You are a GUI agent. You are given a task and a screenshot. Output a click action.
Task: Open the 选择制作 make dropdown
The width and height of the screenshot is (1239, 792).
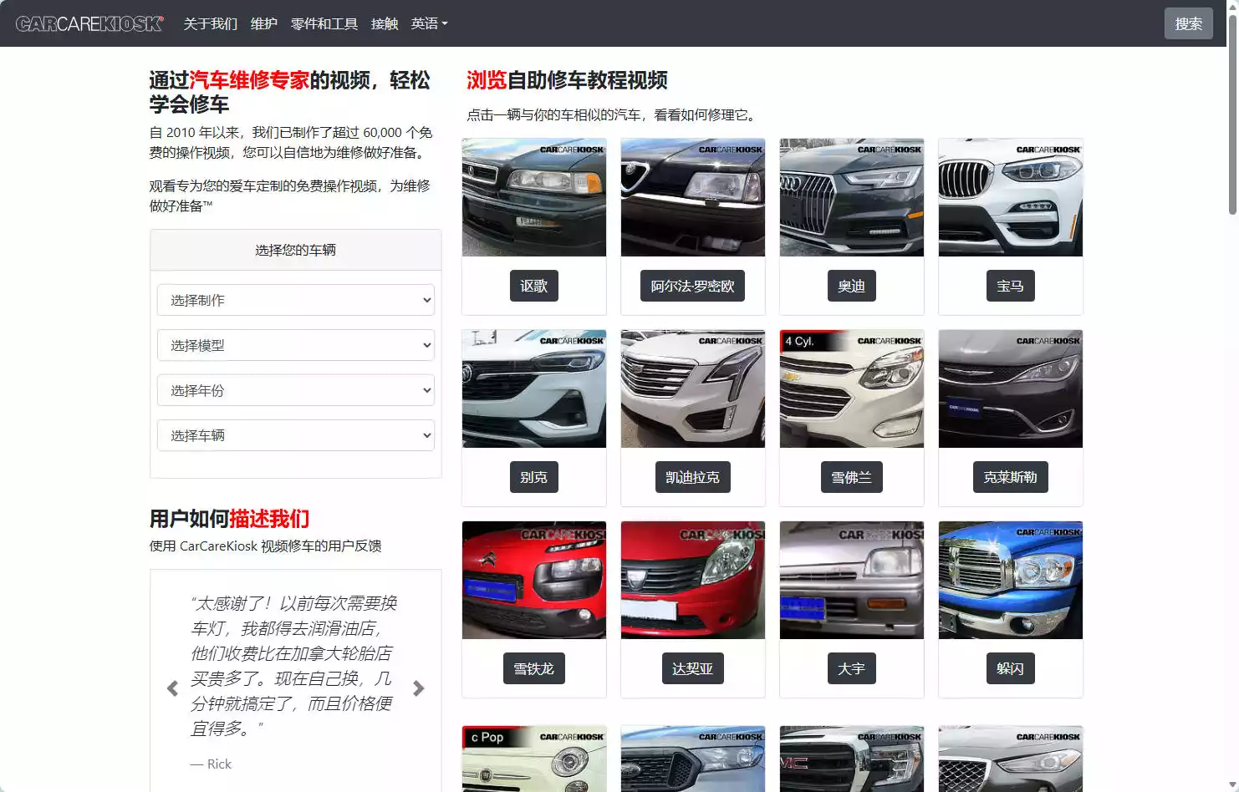pos(296,300)
